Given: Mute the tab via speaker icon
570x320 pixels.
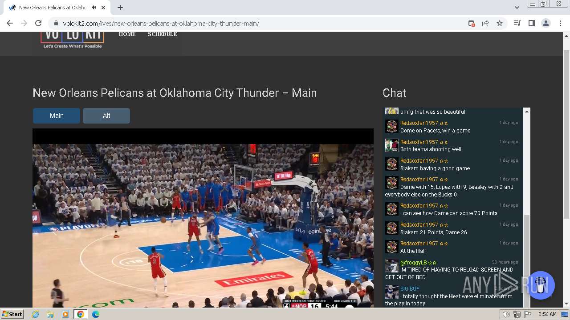Looking at the screenshot, I should 94,8.
